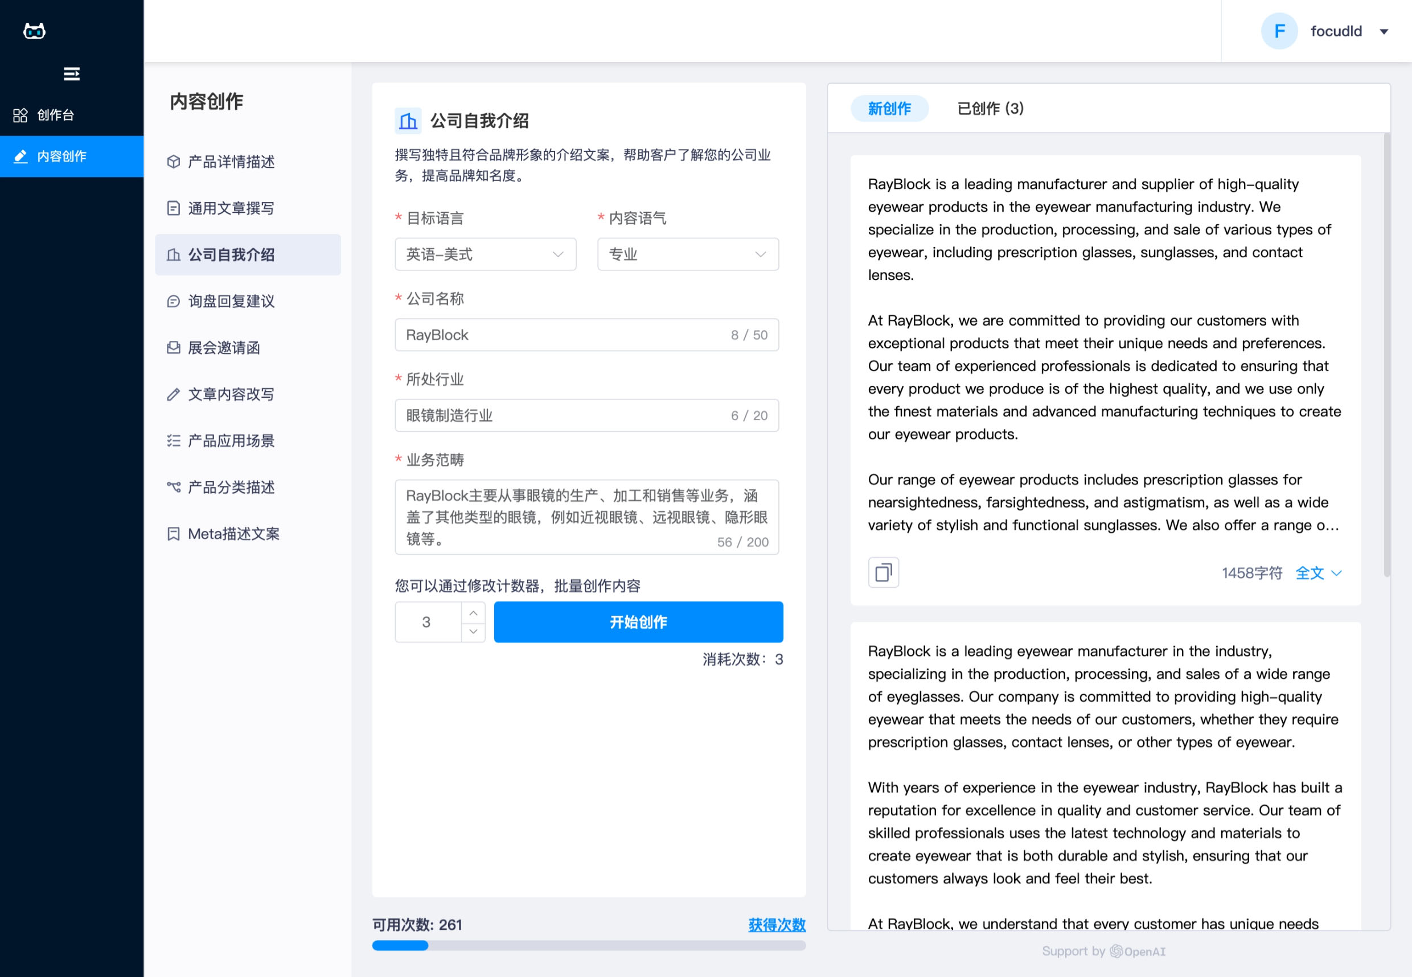Open Meta描述文案 bookmark template
The width and height of the screenshot is (1412, 977).
tap(233, 534)
